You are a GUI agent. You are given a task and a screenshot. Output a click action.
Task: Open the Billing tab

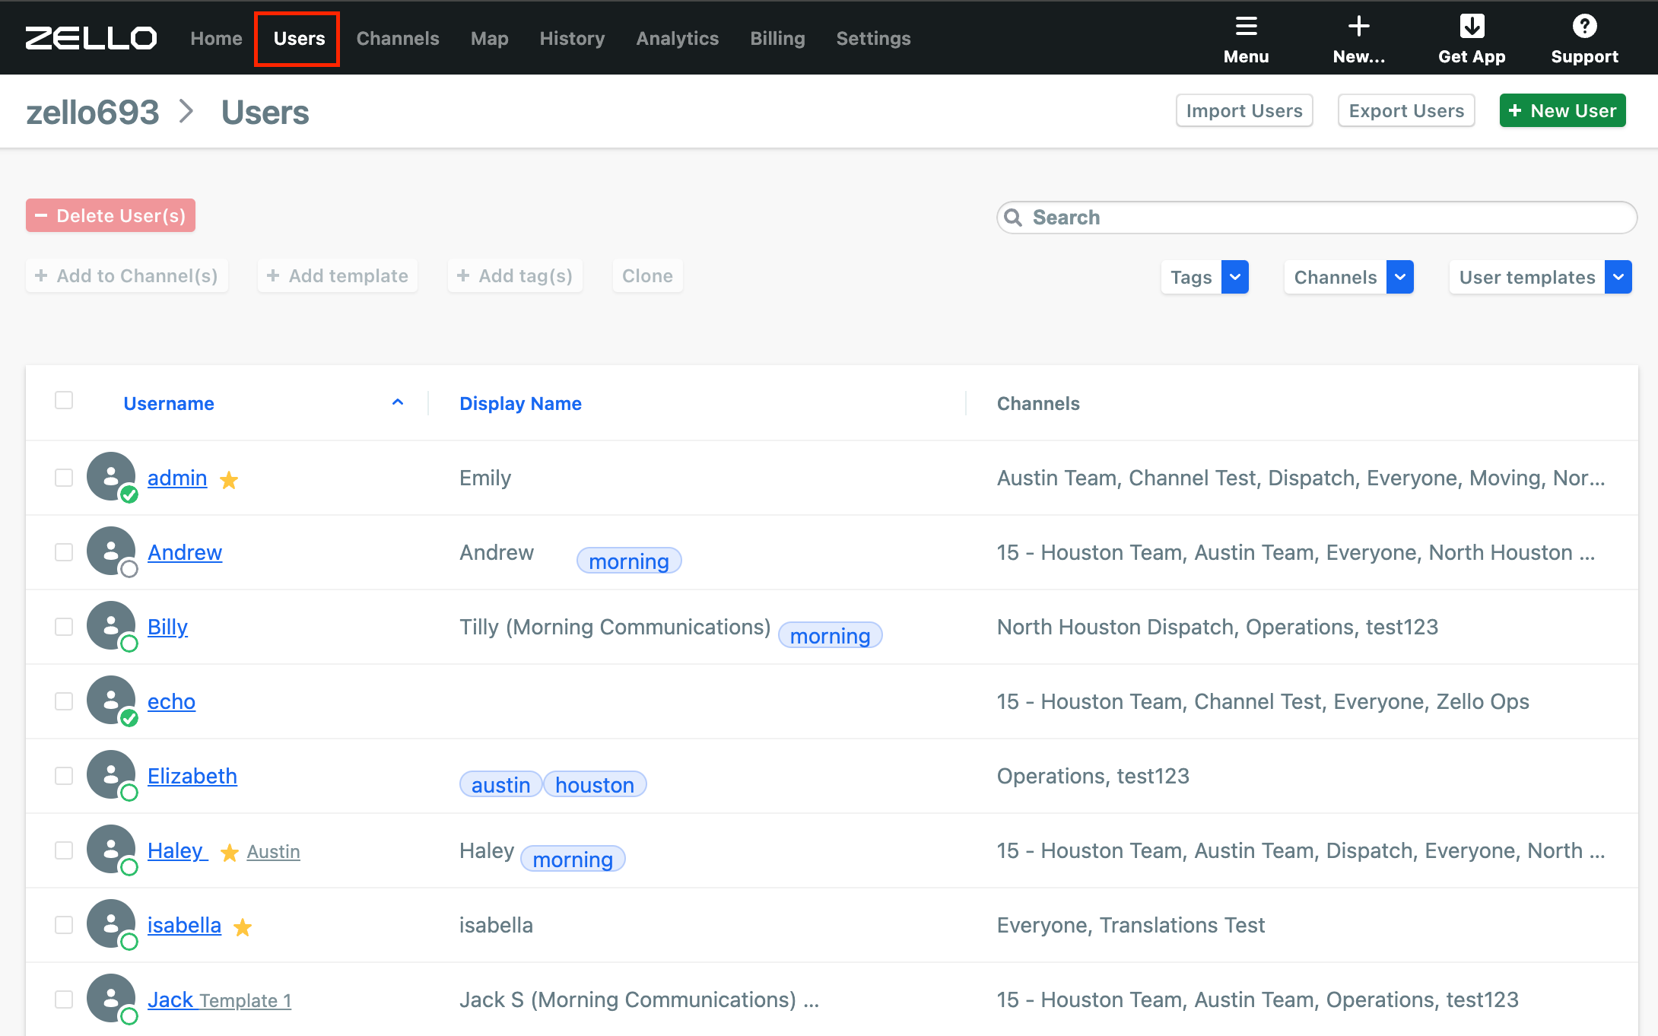click(x=777, y=38)
